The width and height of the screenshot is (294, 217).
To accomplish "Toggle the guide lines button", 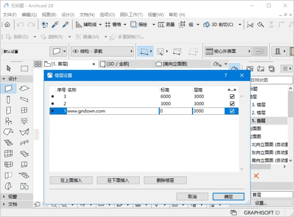I will coord(86,24).
